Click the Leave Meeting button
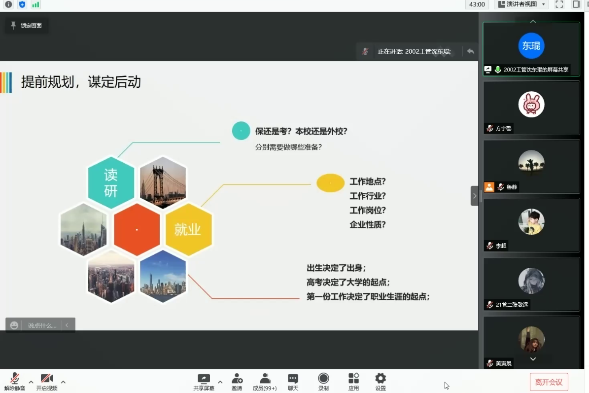Image resolution: width=589 pixels, height=393 pixels. tap(549, 382)
